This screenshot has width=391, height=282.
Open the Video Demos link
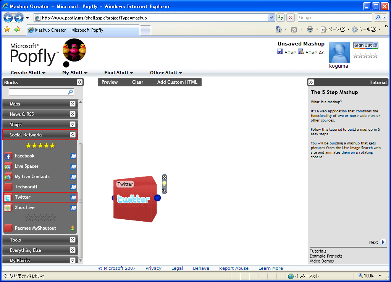322,261
